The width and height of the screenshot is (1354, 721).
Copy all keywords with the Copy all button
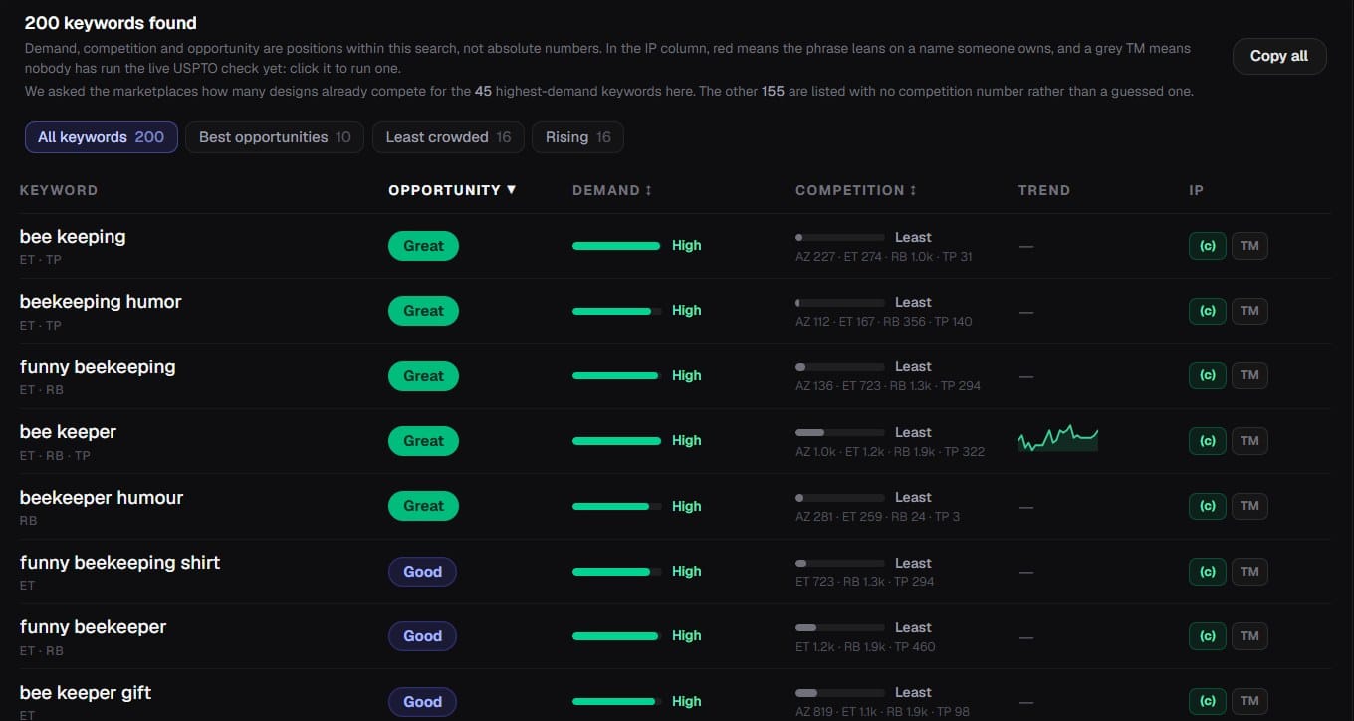click(x=1279, y=56)
